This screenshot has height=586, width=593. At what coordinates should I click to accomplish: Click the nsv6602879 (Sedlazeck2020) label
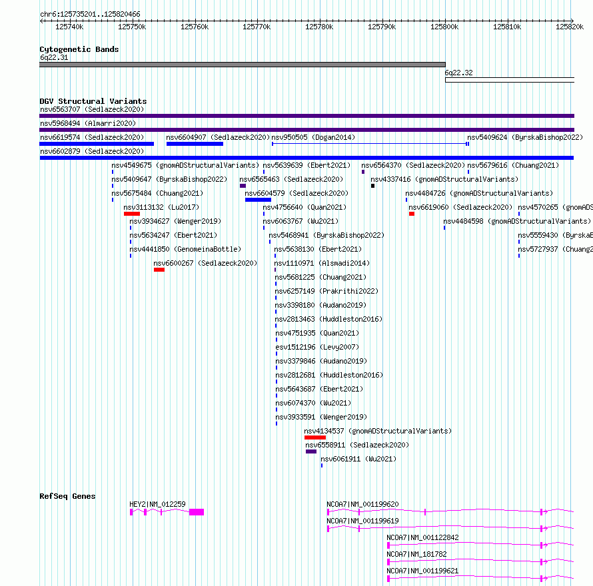pos(92,151)
